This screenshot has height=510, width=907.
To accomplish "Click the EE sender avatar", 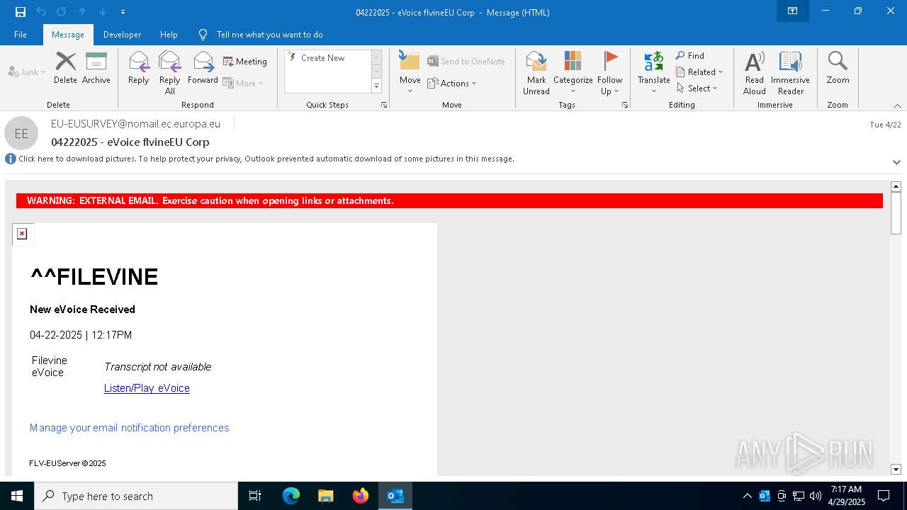I will click(x=21, y=133).
